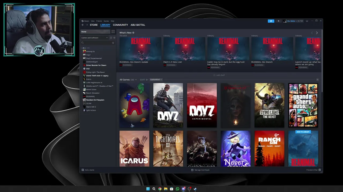
Task: Open the Alphabetical sort dropdown
Action: pos(156,79)
